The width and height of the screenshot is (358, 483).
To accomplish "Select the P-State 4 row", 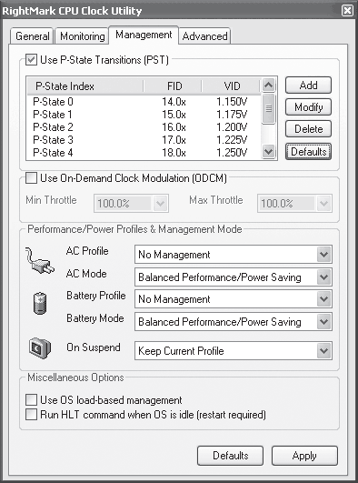I will point(144,153).
